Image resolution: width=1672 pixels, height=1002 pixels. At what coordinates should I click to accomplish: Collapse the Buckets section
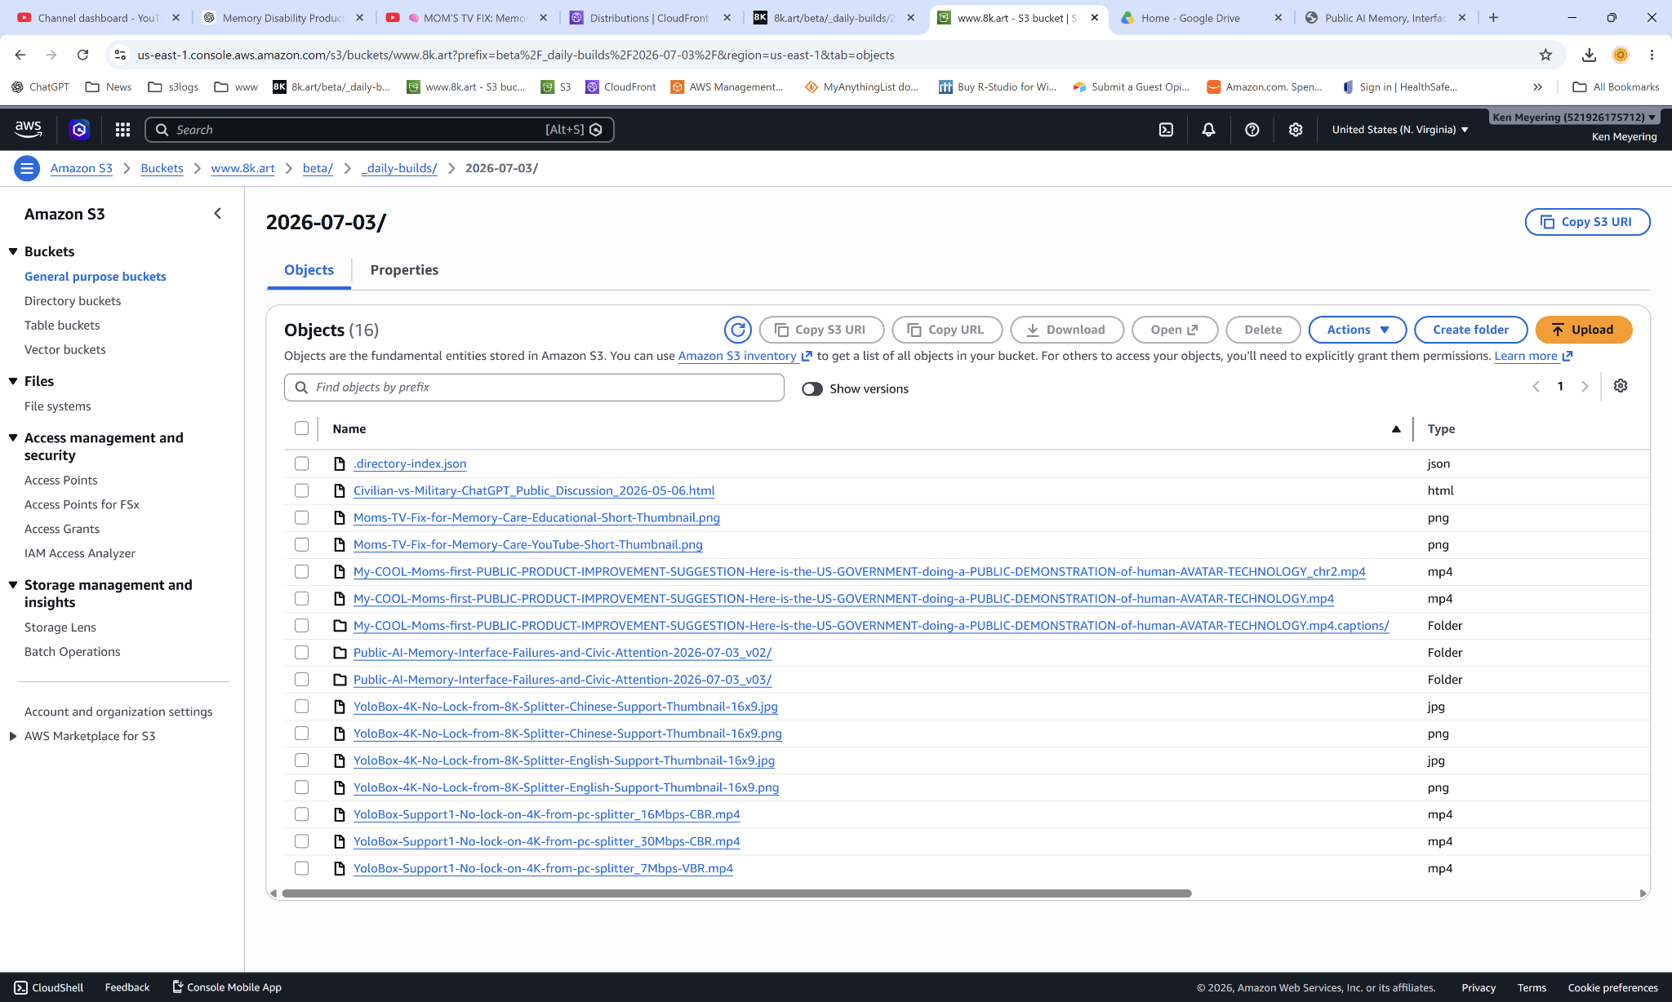(13, 251)
